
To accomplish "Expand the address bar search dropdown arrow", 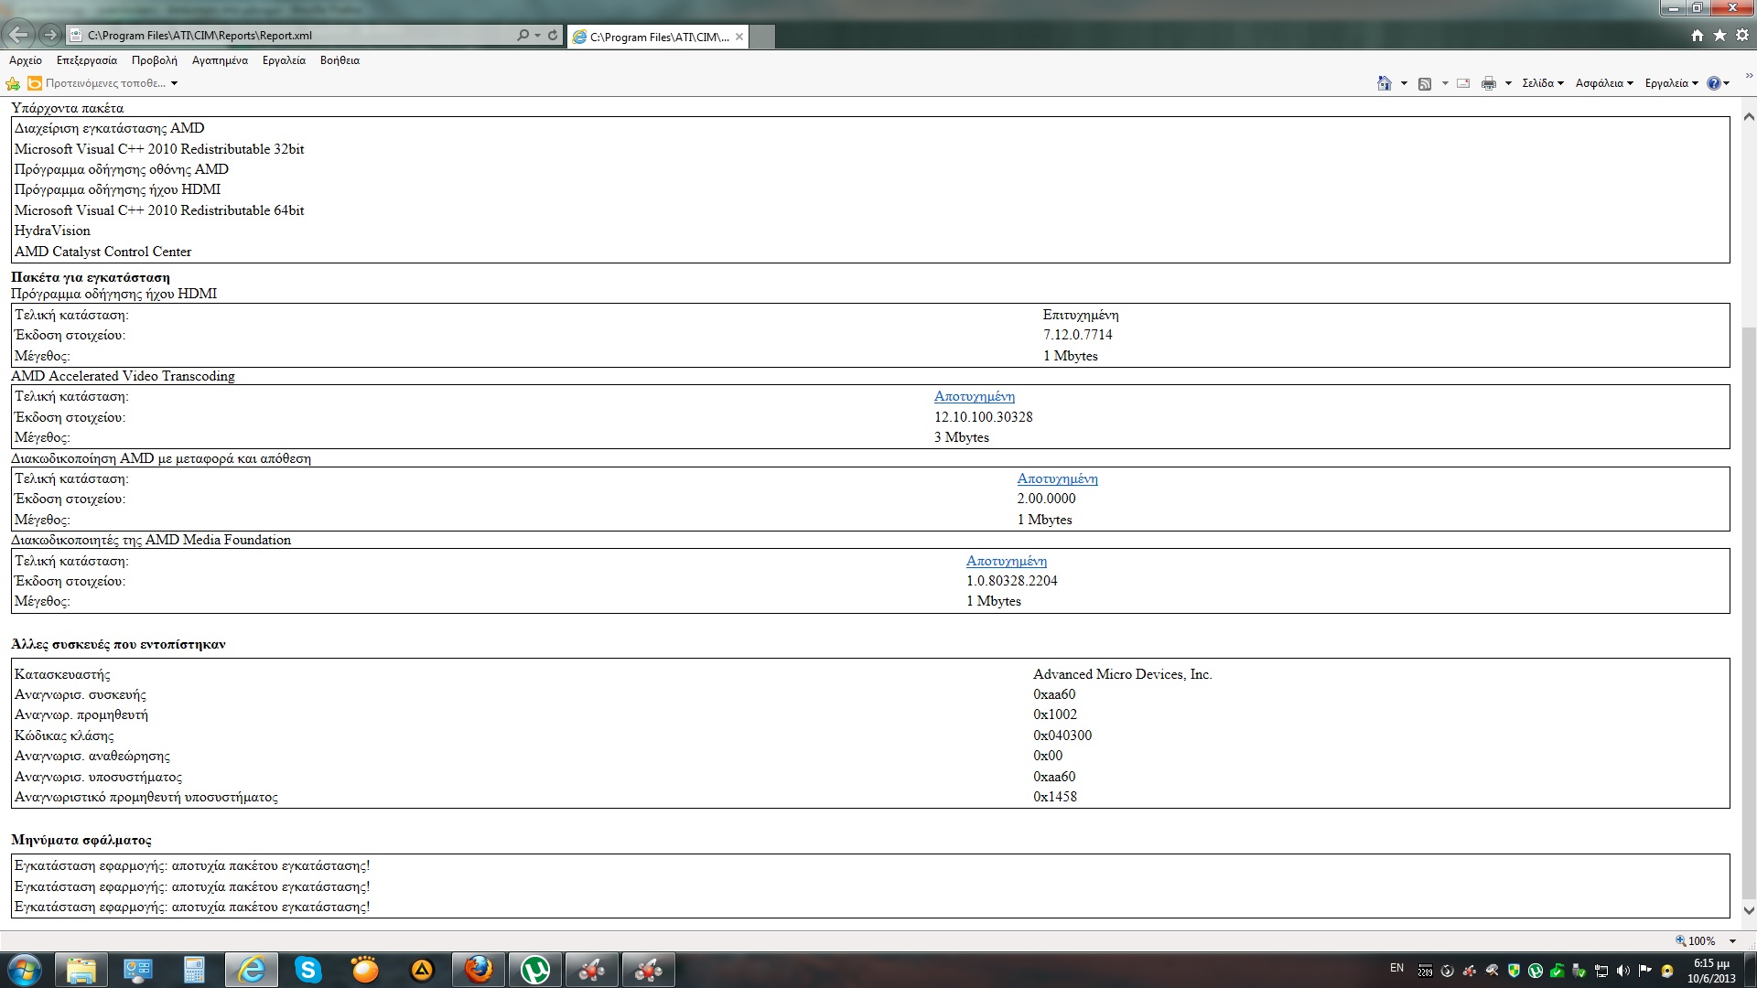I will [537, 35].
